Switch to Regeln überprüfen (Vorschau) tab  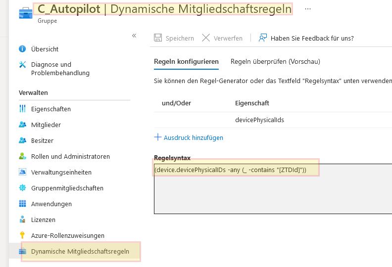click(275, 62)
